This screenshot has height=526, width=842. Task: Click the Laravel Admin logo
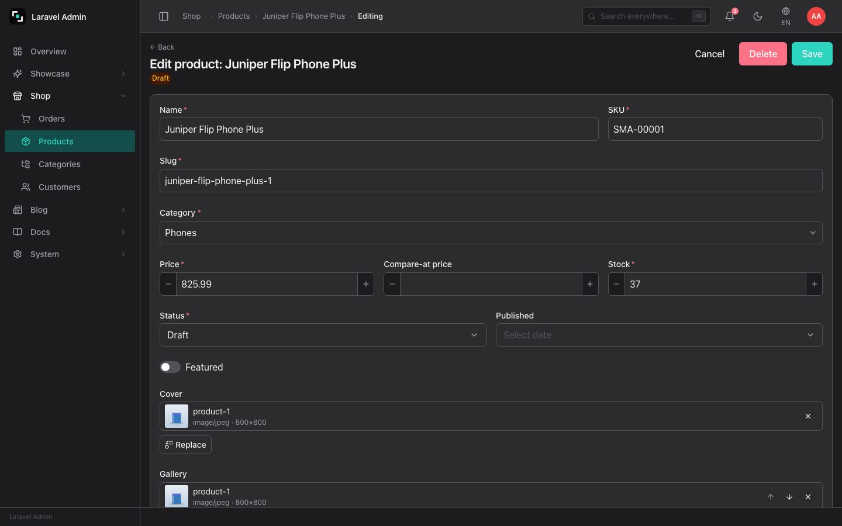[18, 16]
